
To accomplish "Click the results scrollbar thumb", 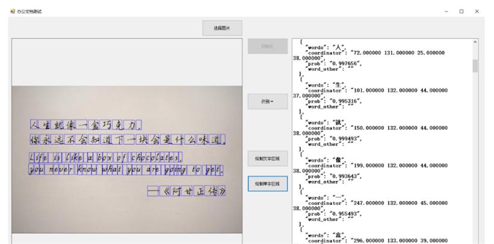I will coord(475,66).
